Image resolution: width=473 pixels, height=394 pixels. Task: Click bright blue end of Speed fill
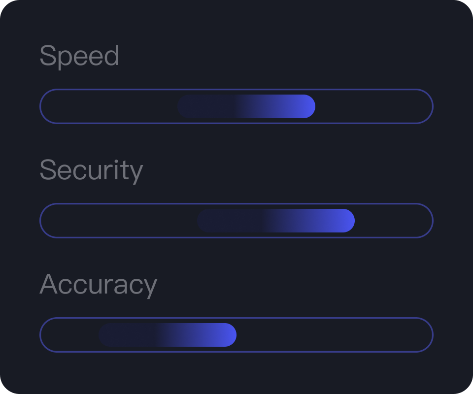306,106
